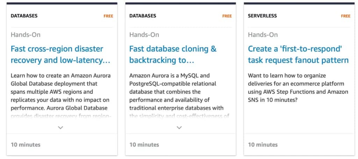358x159 pixels.
Task: Click the 10 minutes duration on the disaster recovery card
Action: [26, 144]
